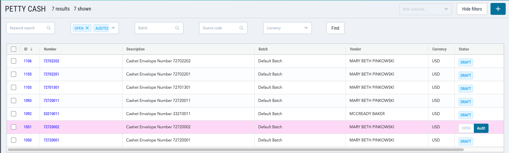Open number link 72720011

pos(52,101)
